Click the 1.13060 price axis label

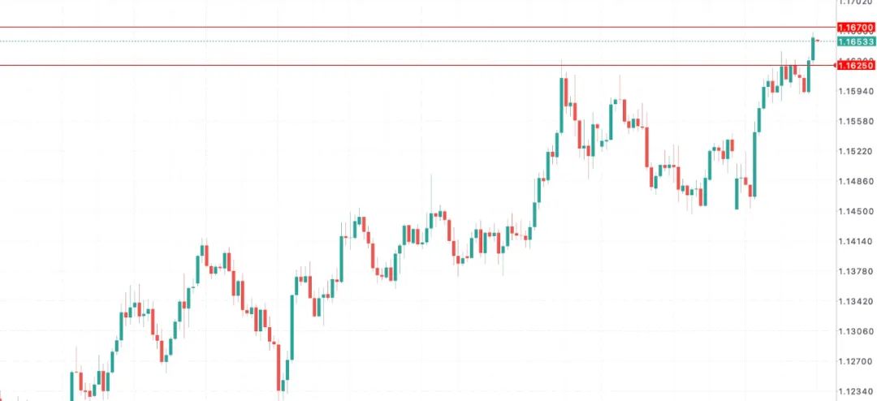(856, 332)
